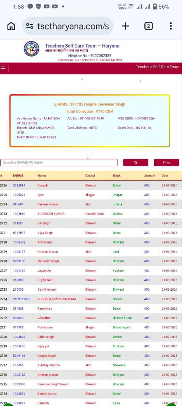Open the tab switcher showing 2 tabs
Screen dimensions: 182x406
[x=148, y=26]
